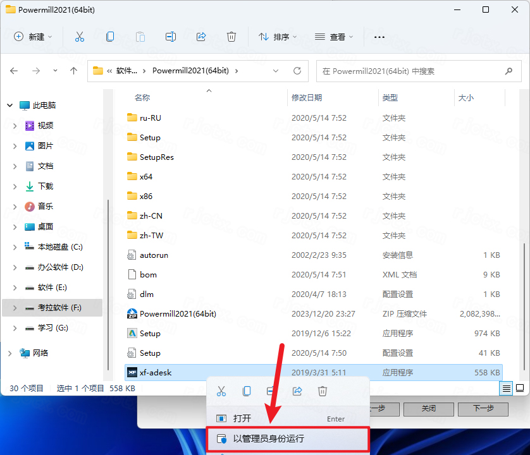Sort by the 修改日期 column header
The width and height of the screenshot is (530, 455).
click(x=307, y=97)
